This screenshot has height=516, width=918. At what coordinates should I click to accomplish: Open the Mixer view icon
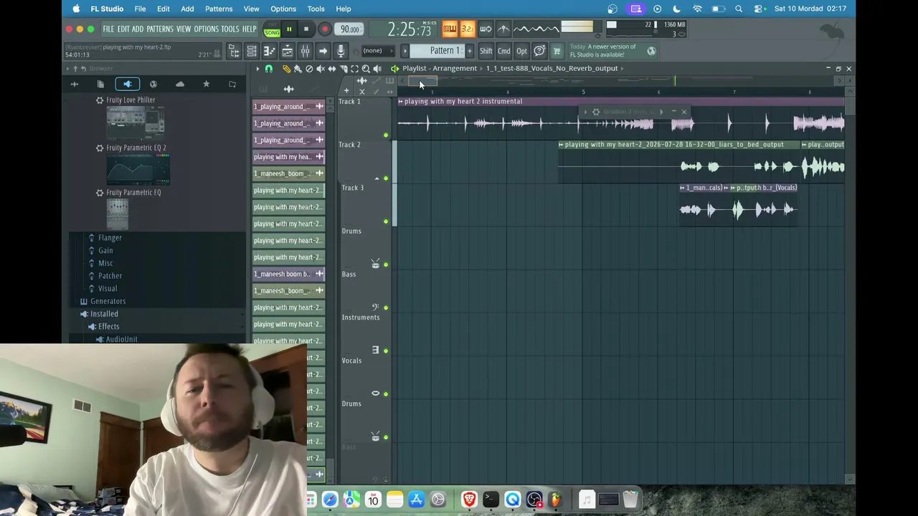point(305,51)
